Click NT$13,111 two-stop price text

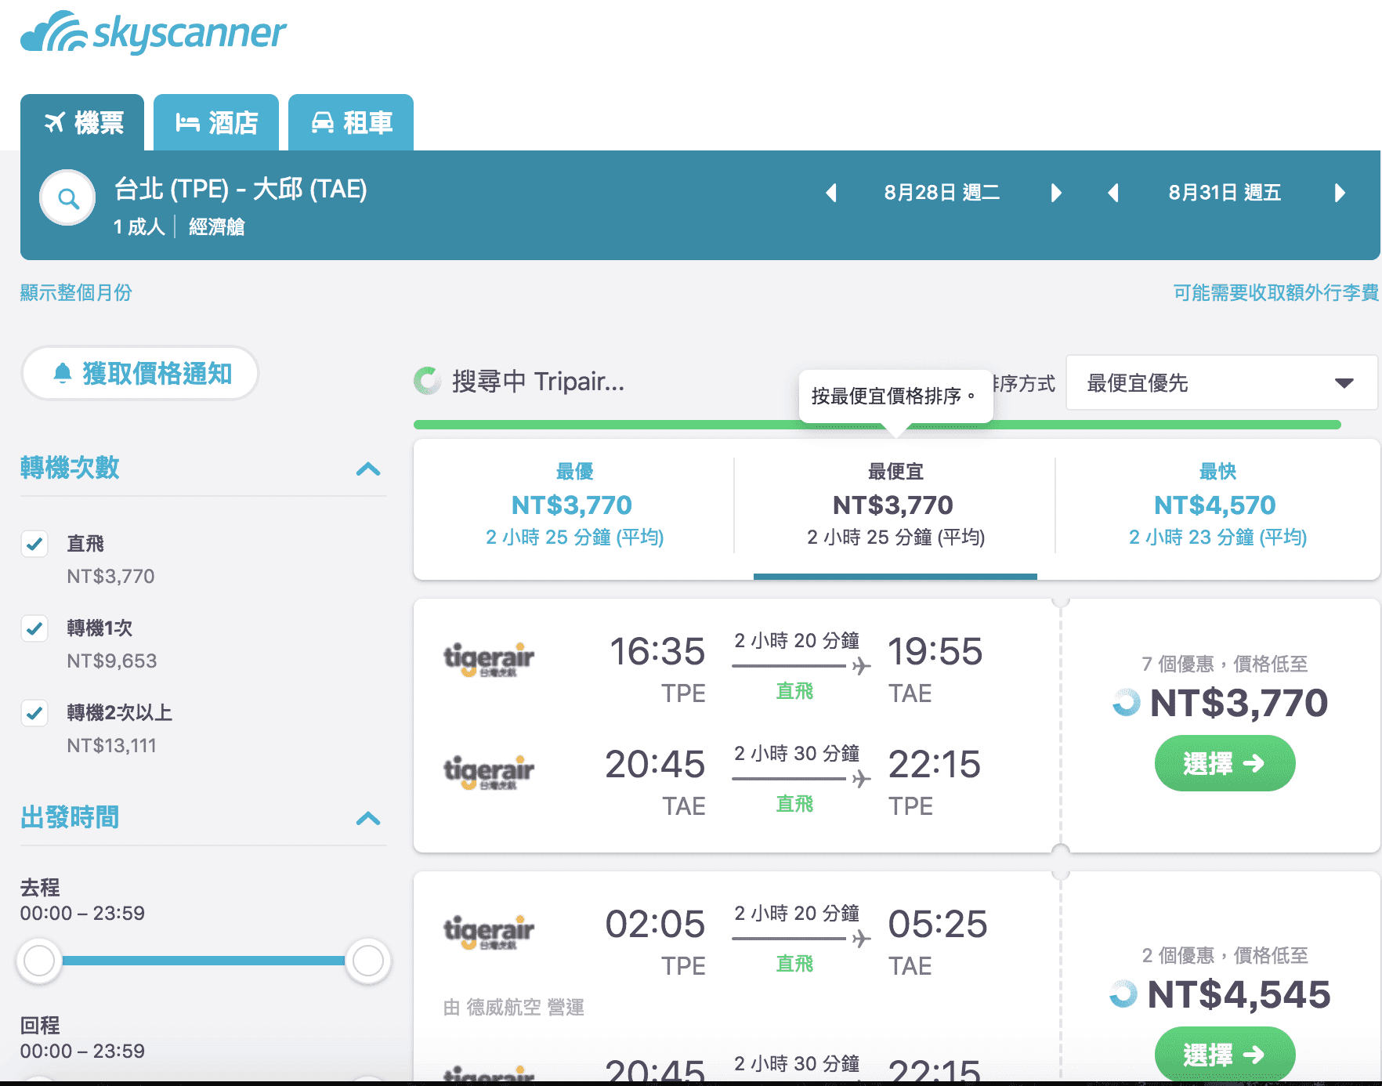(x=111, y=746)
